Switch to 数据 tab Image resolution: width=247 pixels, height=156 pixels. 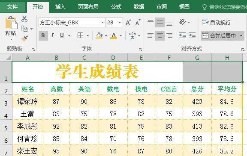pos(139,7)
